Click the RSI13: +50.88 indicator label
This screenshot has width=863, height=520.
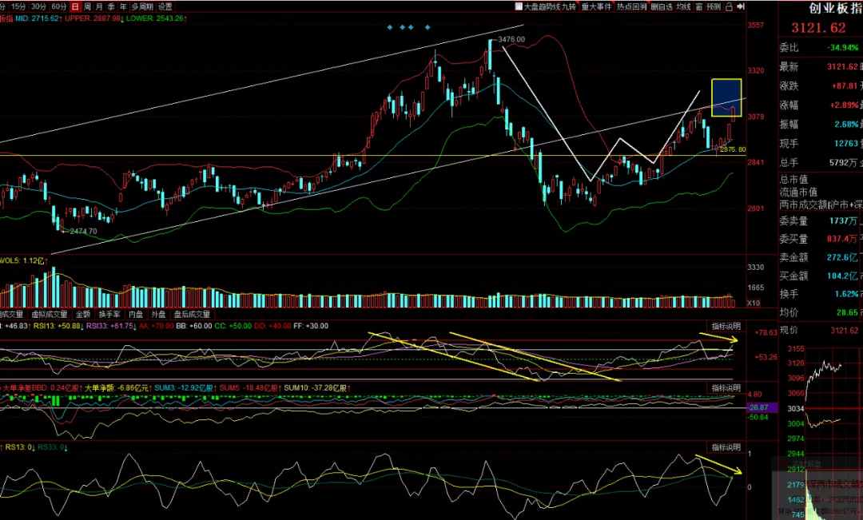(x=58, y=327)
